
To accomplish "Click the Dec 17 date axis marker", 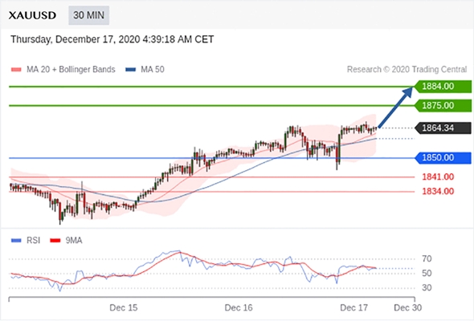I will point(353,307).
